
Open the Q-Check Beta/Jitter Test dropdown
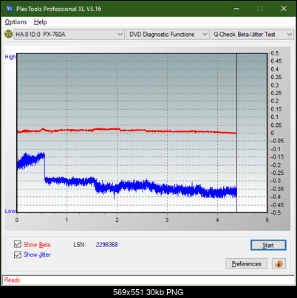(252, 35)
